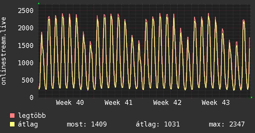Click the 'átlag: 1031' statistic
Viewport: 255px width, 133px height.
point(158,124)
